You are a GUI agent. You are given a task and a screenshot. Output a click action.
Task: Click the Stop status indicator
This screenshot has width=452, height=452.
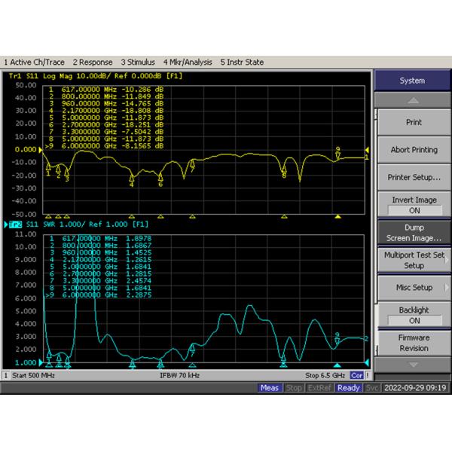coord(295,388)
